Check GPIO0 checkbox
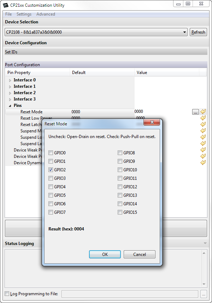This screenshot has height=303, width=212. (51, 153)
